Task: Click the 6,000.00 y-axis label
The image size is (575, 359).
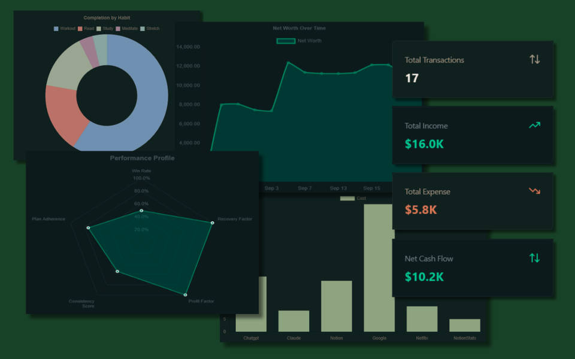Action: (189, 124)
